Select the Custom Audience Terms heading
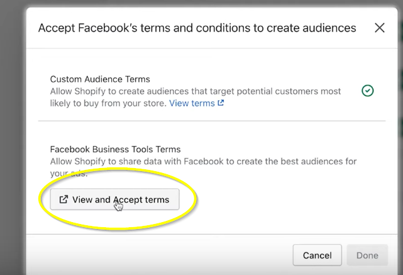 point(100,79)
